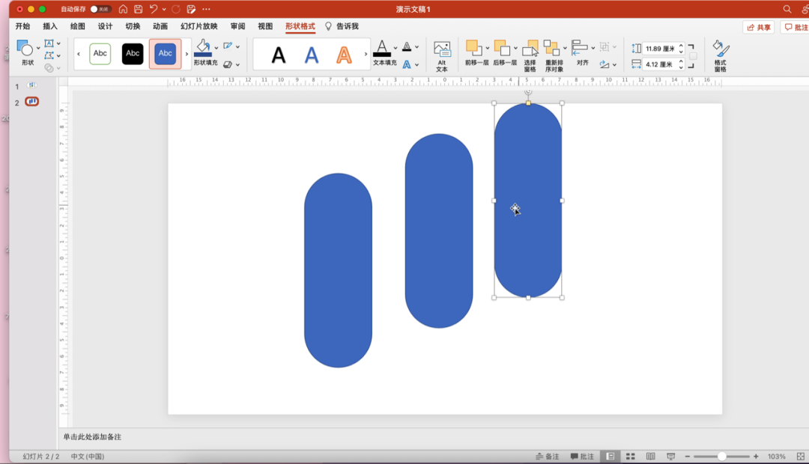Toggle the Notes pane in status bar
This screenshot has height=464, width=809.
[x=548, y=457]
